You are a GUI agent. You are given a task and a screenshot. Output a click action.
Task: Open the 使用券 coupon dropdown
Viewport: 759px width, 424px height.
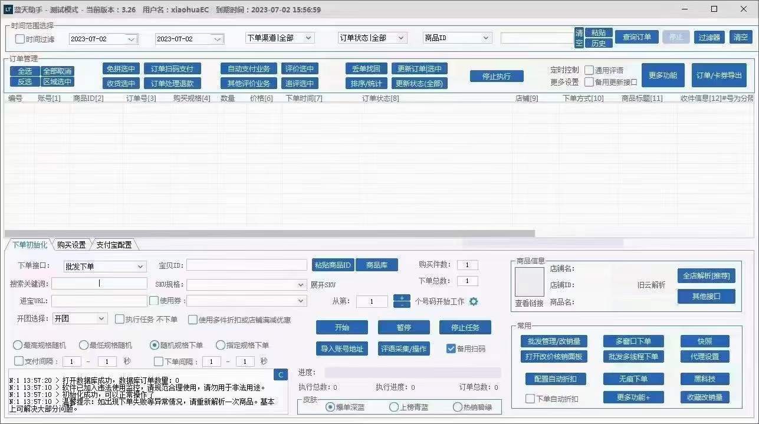coord(247,301)
